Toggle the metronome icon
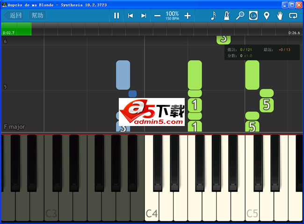This screenshot has height=224, width=304. [x=227, y=15]
